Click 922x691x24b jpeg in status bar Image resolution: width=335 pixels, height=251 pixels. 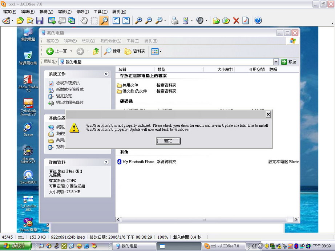(68, 237)
